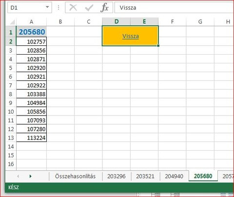Image resolution: width=234 pixels, height=197 pixels.
Task: Click the cell containing 102921
Action: [x=32, y=77]
